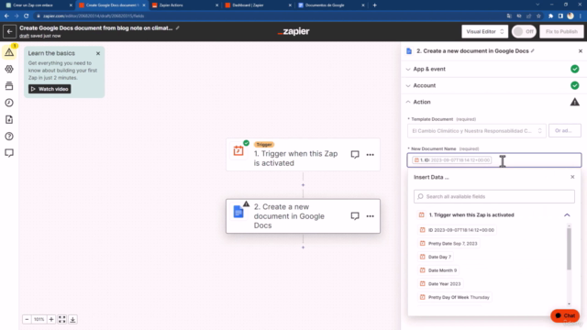
Task: Add a step between trigger and action
Action: click(304, 185)
